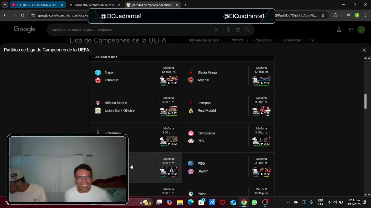
Task: Open Microsoft Store from the taskbar
Action: pos(201,202)
